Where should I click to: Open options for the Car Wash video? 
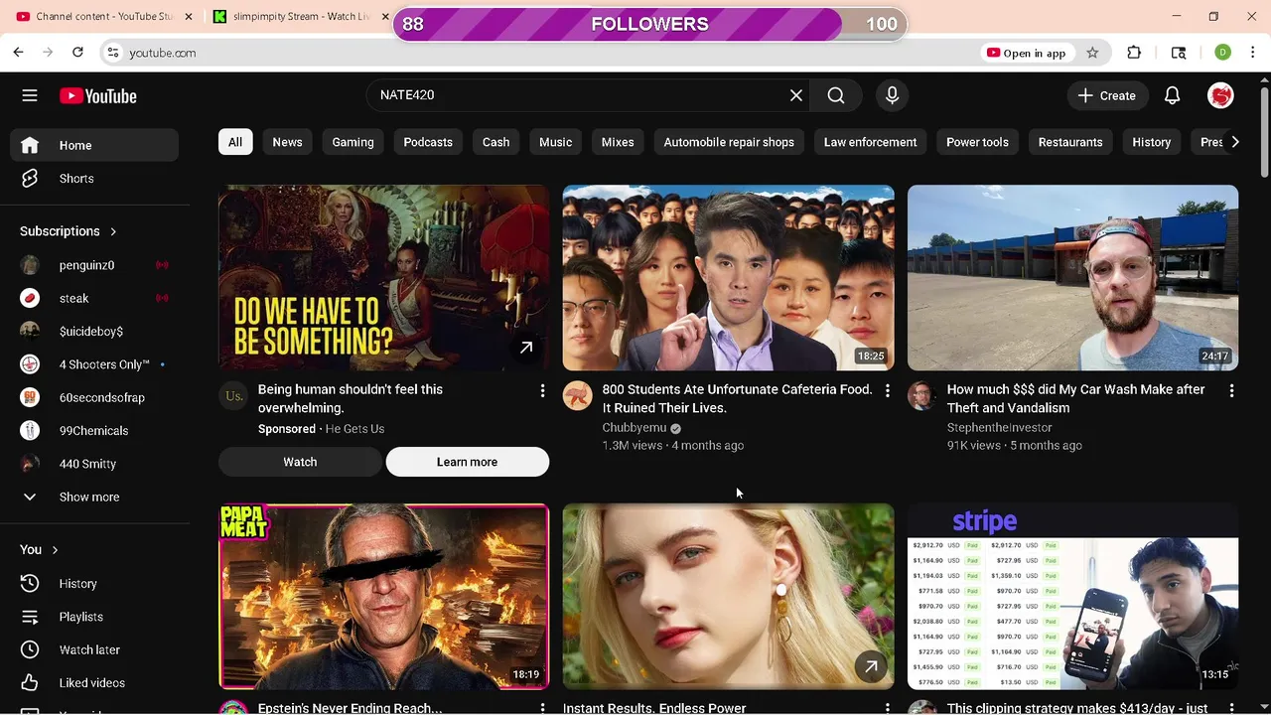click(x=1231, y=391)
